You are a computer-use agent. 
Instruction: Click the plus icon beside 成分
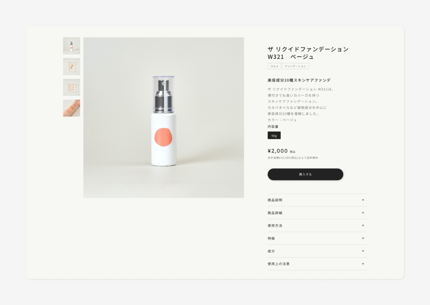363,251
